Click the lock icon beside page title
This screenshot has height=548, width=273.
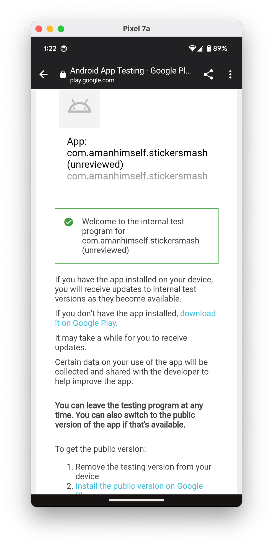point(63,74)
